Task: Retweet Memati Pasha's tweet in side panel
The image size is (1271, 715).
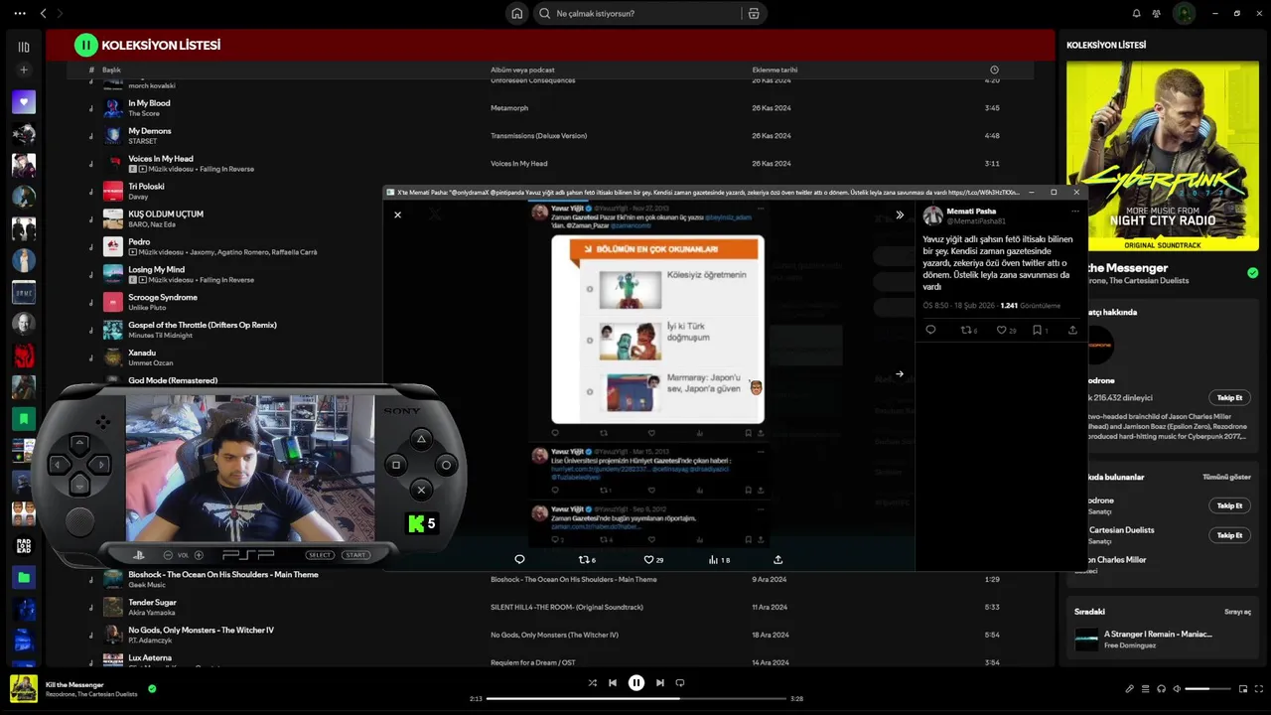Action: pos(968,330)
